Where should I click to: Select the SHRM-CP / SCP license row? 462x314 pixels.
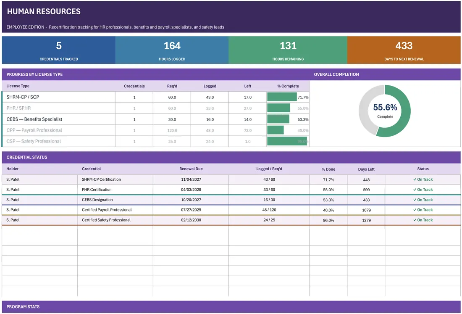point(155,97)
